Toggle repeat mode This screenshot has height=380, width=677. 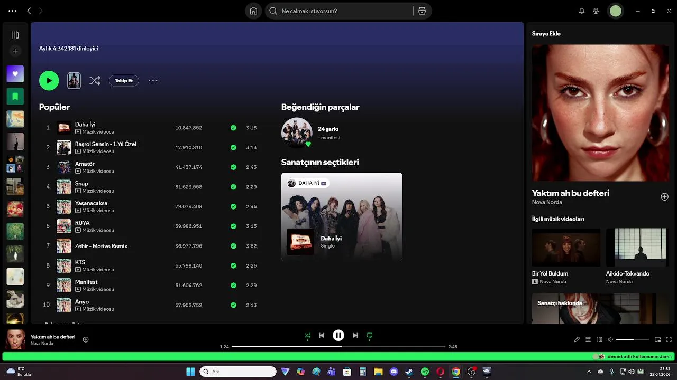370,335
